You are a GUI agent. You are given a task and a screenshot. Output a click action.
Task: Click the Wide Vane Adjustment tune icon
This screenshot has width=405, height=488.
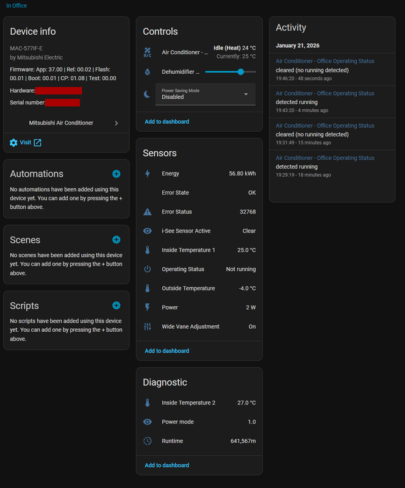pyautogui.click(x=148, y=326)
